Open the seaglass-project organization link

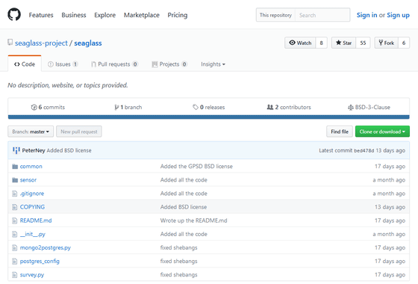point(41,43)
